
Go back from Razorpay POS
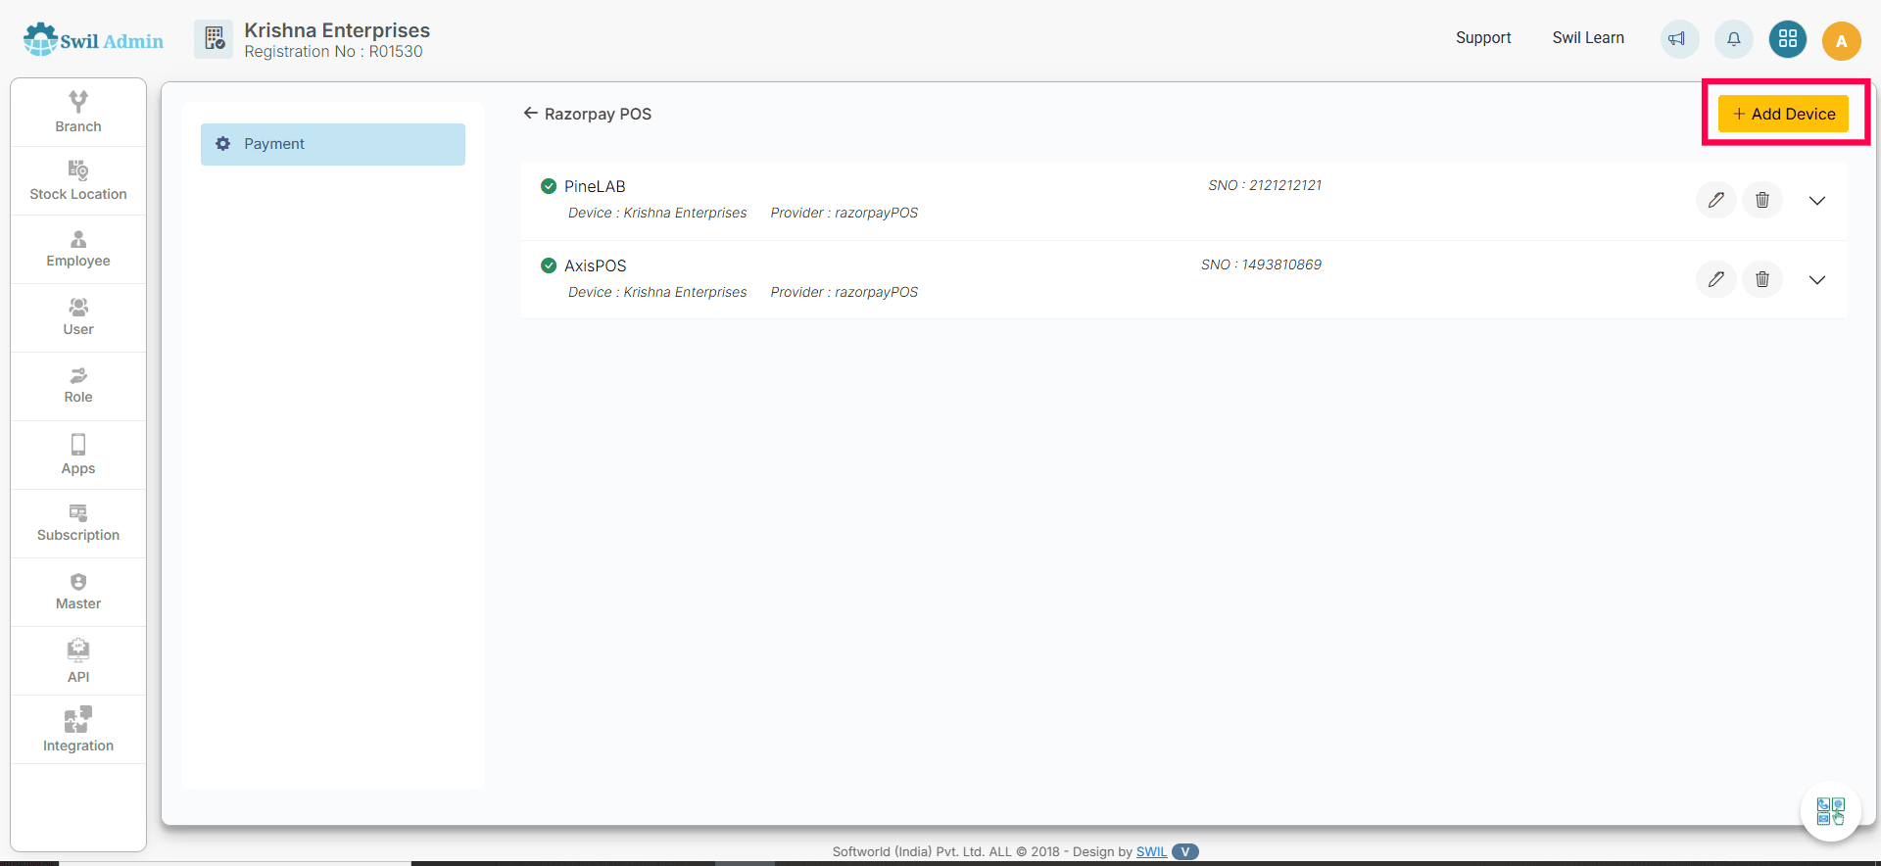[x=530, y=114]
